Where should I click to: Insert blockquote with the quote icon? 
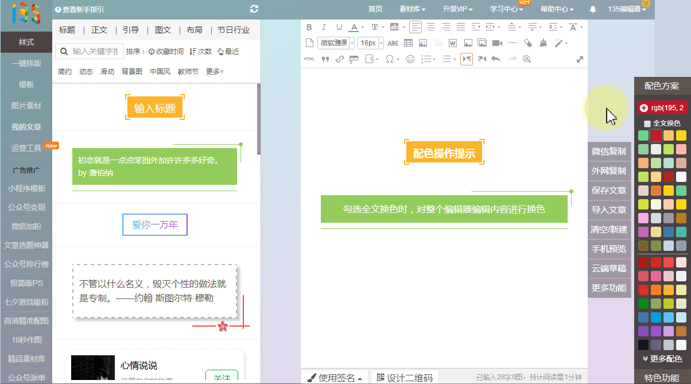[x=325, y=59]
